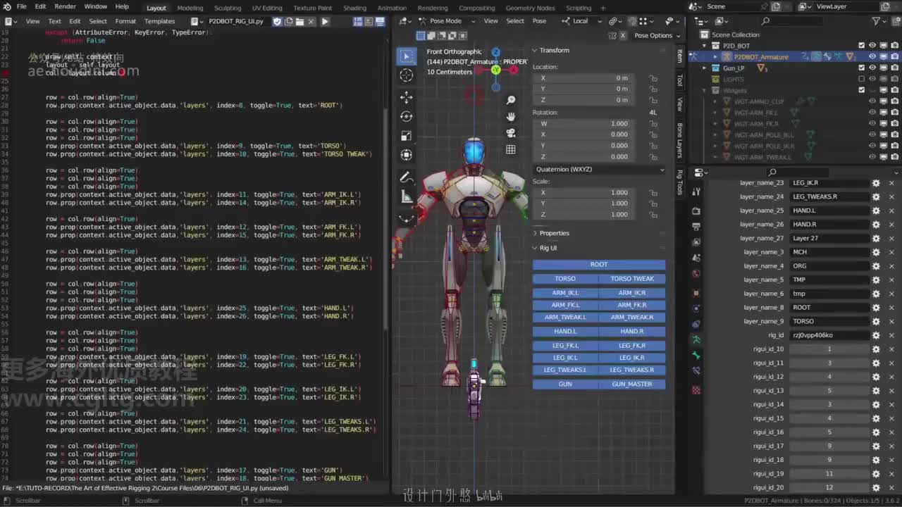Viewport: 902px width, 507px height.
Task: Click the GUN_MASTER rig layer button
Action: click(x=631, y=384)
